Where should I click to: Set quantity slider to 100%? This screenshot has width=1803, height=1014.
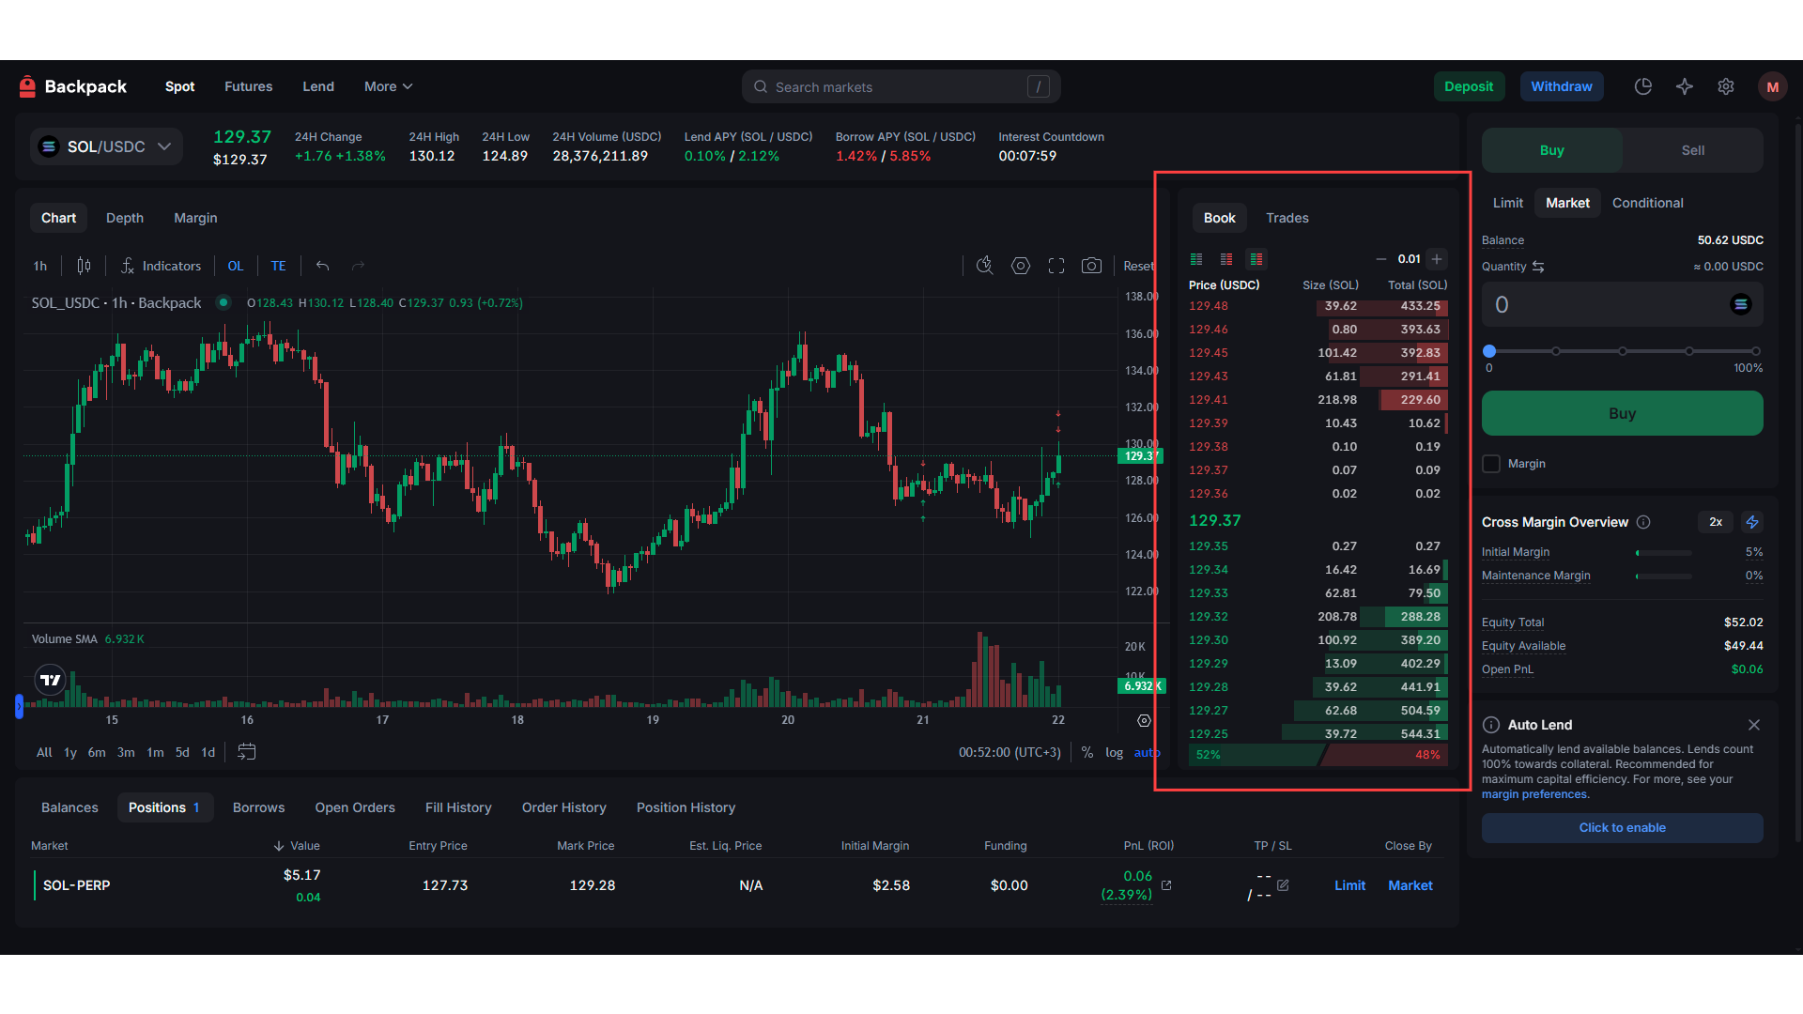click(1756, 351)
